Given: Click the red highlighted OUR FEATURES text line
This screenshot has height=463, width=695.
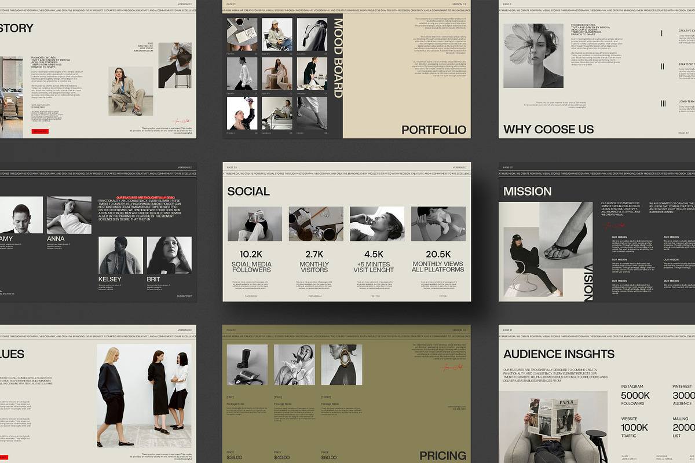Looking at the screenshot, I should [x=145, y=197].
